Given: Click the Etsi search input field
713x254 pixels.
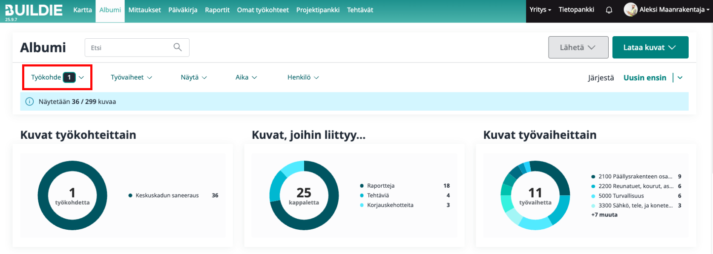Looking at the screenshot, I should click(x=128, y=48).
